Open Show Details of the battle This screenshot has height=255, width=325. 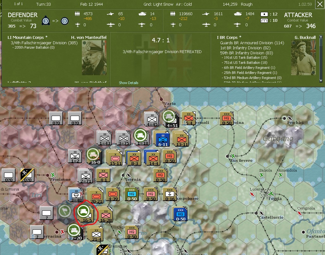[x=128, y=83]
